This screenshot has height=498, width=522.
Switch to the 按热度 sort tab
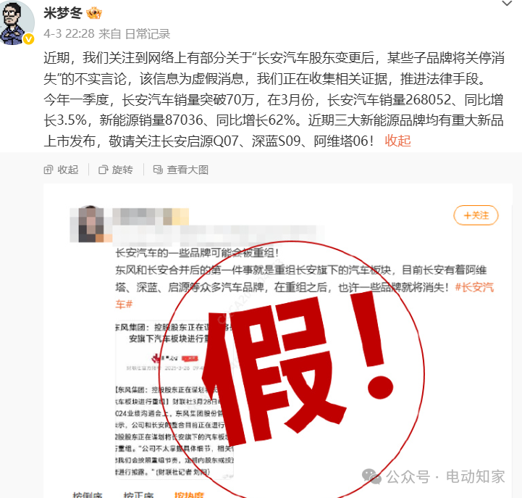[189, 494]
